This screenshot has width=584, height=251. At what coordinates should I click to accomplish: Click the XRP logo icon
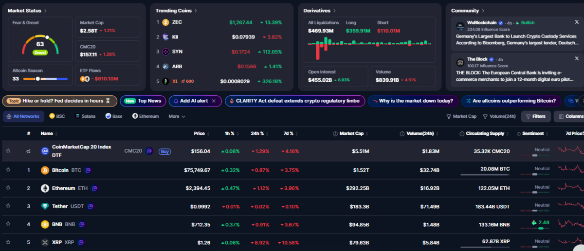(45, 242)
